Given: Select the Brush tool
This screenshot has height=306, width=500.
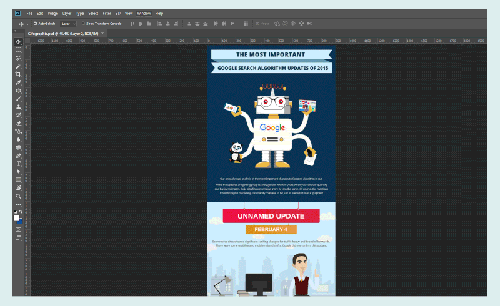Looking at the screenshot, I should [x=18, y=99].
